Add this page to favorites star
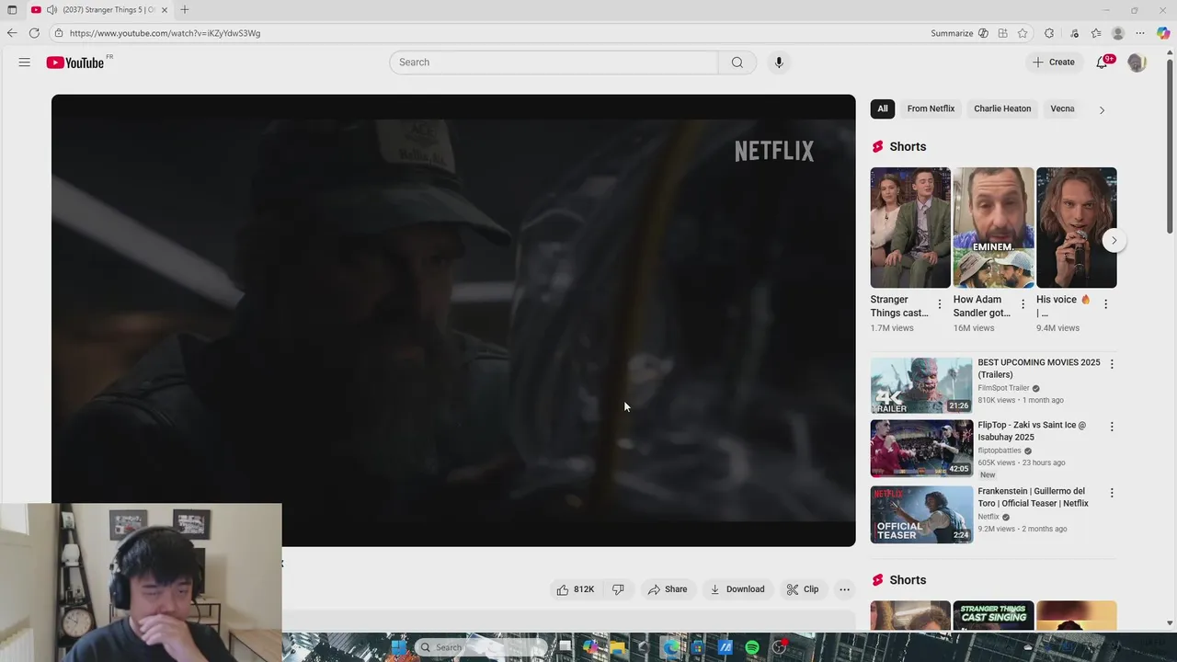 click(1023, 33)
